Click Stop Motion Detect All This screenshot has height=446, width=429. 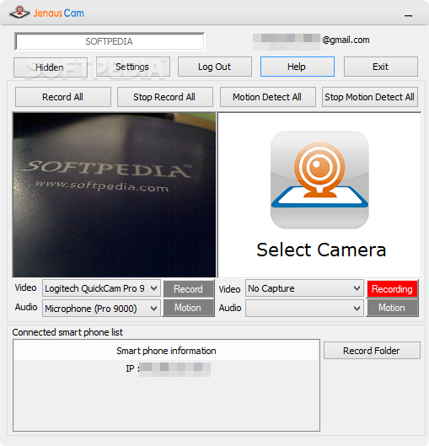point(370,97)
